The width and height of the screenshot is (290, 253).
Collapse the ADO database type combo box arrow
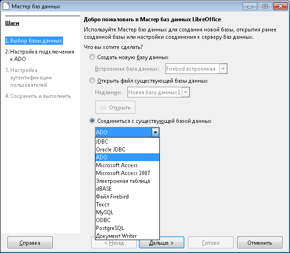click(x=155, y=133)
